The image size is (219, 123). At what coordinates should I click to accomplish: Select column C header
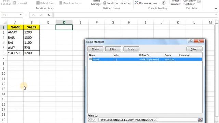click(48, 22)
